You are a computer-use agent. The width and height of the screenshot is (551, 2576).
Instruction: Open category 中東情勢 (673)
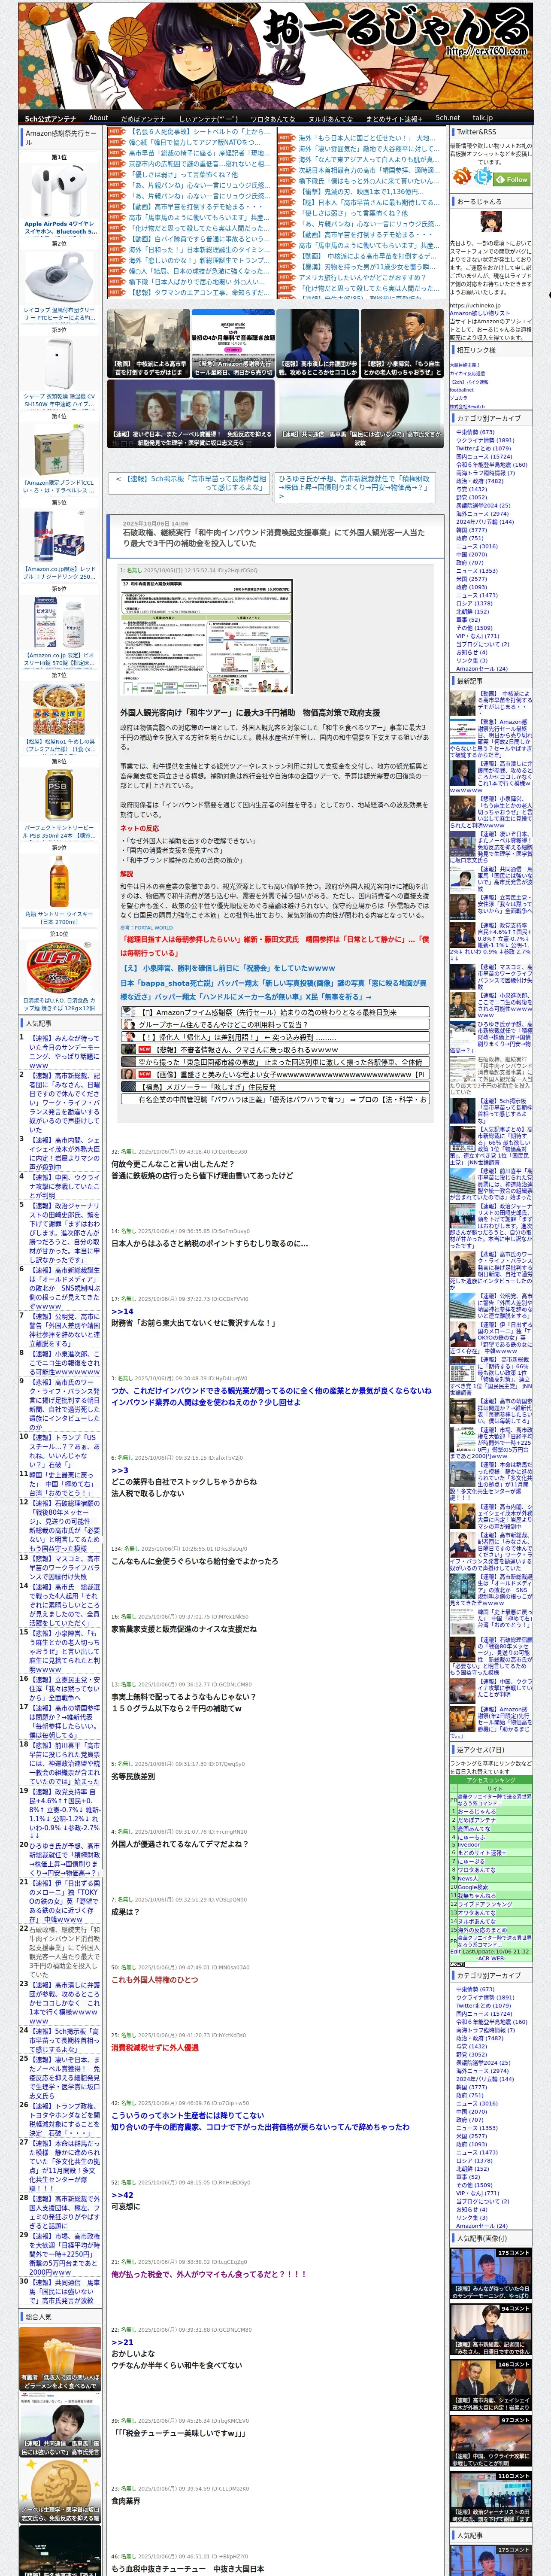click(475, 432)
